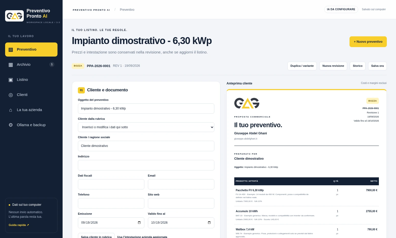396x238 pixels.
Task: Click into the Indirizzo field
Action: [x=146, y=165]
